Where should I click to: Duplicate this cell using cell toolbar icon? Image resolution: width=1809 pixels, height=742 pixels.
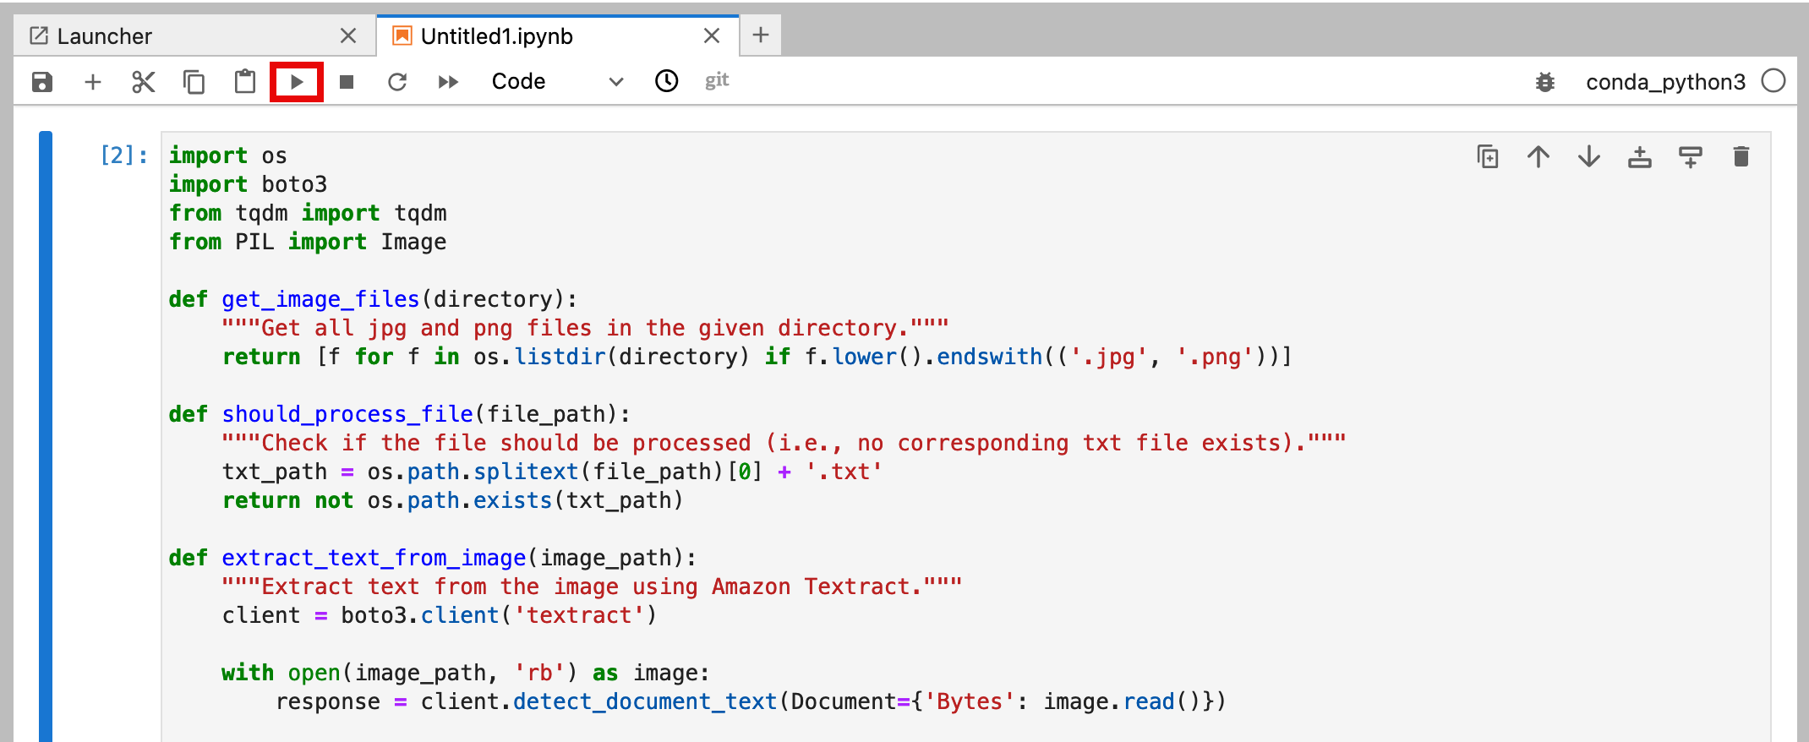(1488, 157)
